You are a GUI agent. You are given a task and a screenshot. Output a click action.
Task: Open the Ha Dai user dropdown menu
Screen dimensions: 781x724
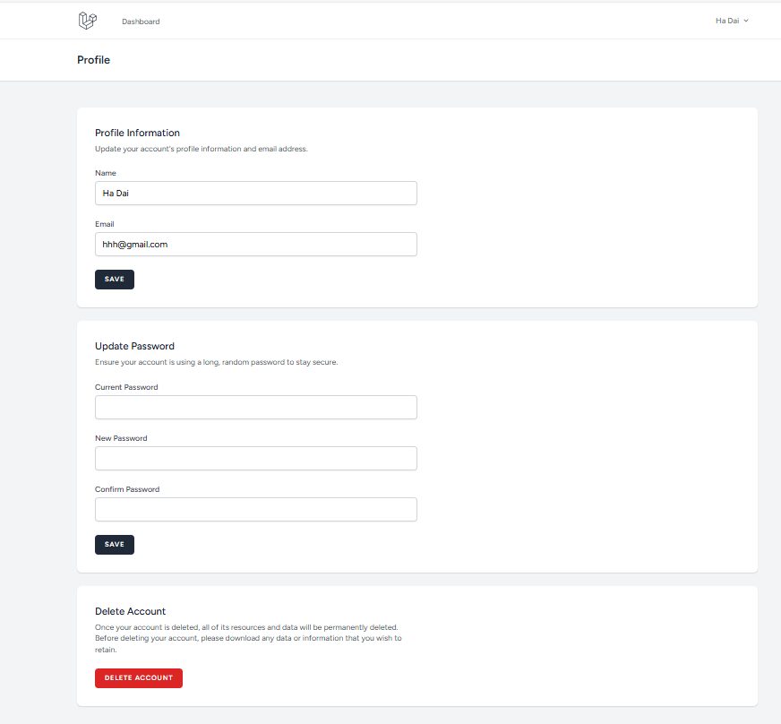point(732,21)
